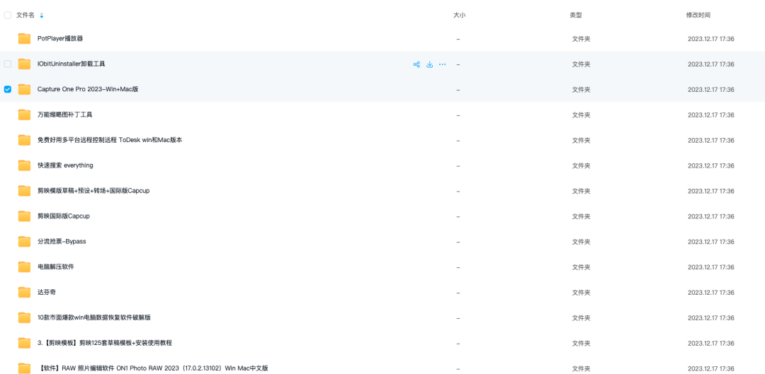Open the 分流抢票-Bypass folder name
Image resolution: width=765 pixels, height=374 pixels.
[x=62, y=241]
